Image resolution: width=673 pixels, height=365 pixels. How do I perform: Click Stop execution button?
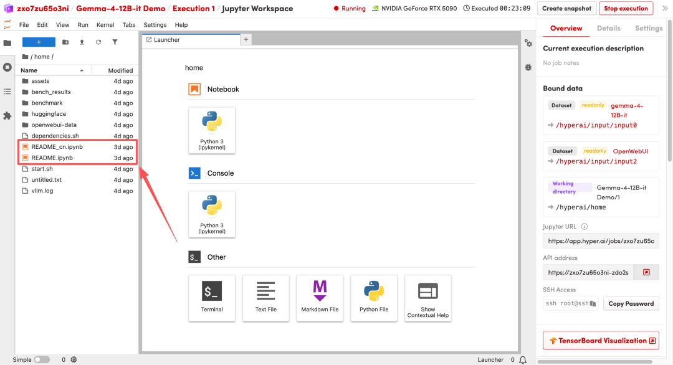tap(626, 8)
